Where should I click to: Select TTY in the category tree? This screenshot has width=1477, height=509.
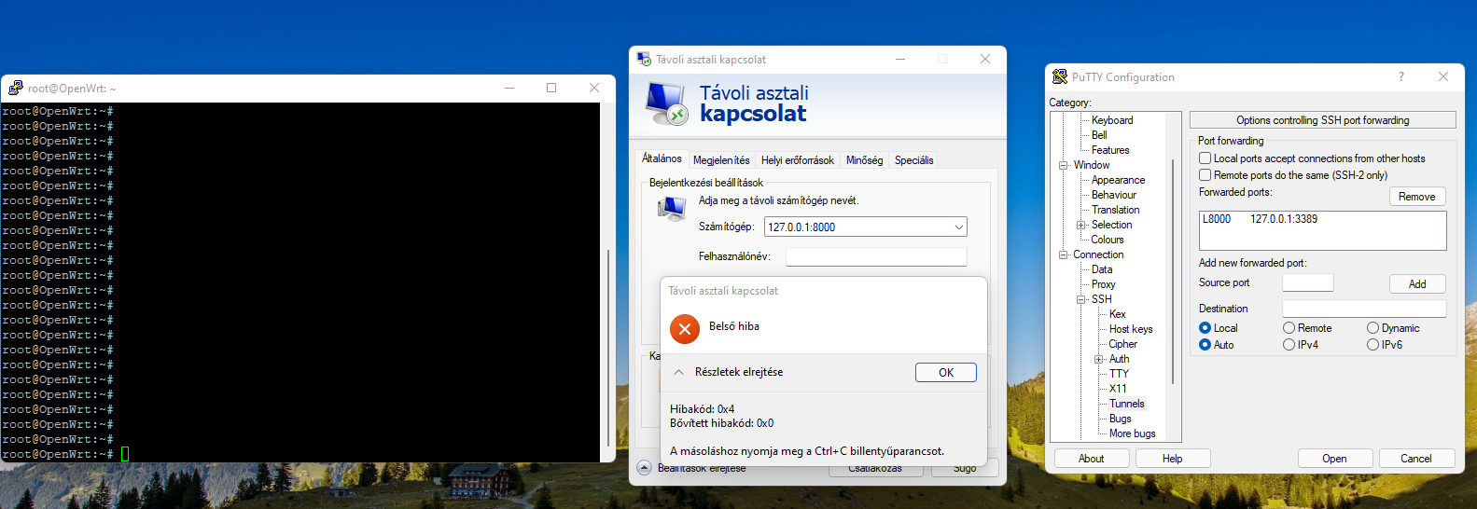click(x=1119, y=374)
